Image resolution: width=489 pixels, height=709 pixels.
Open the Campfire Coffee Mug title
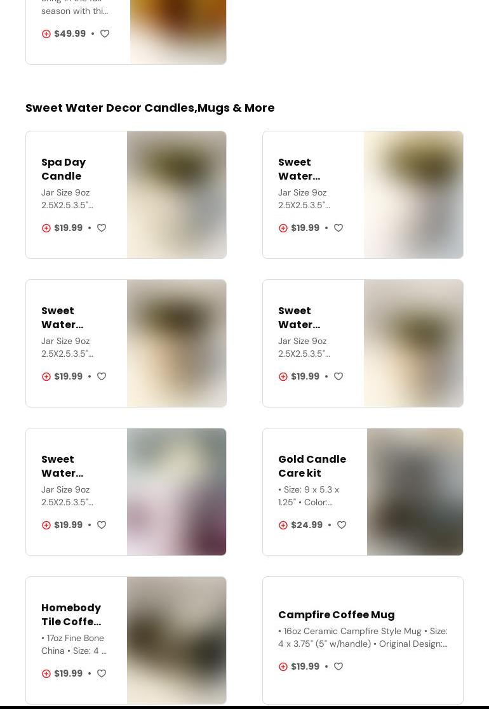tap(337, 615)
